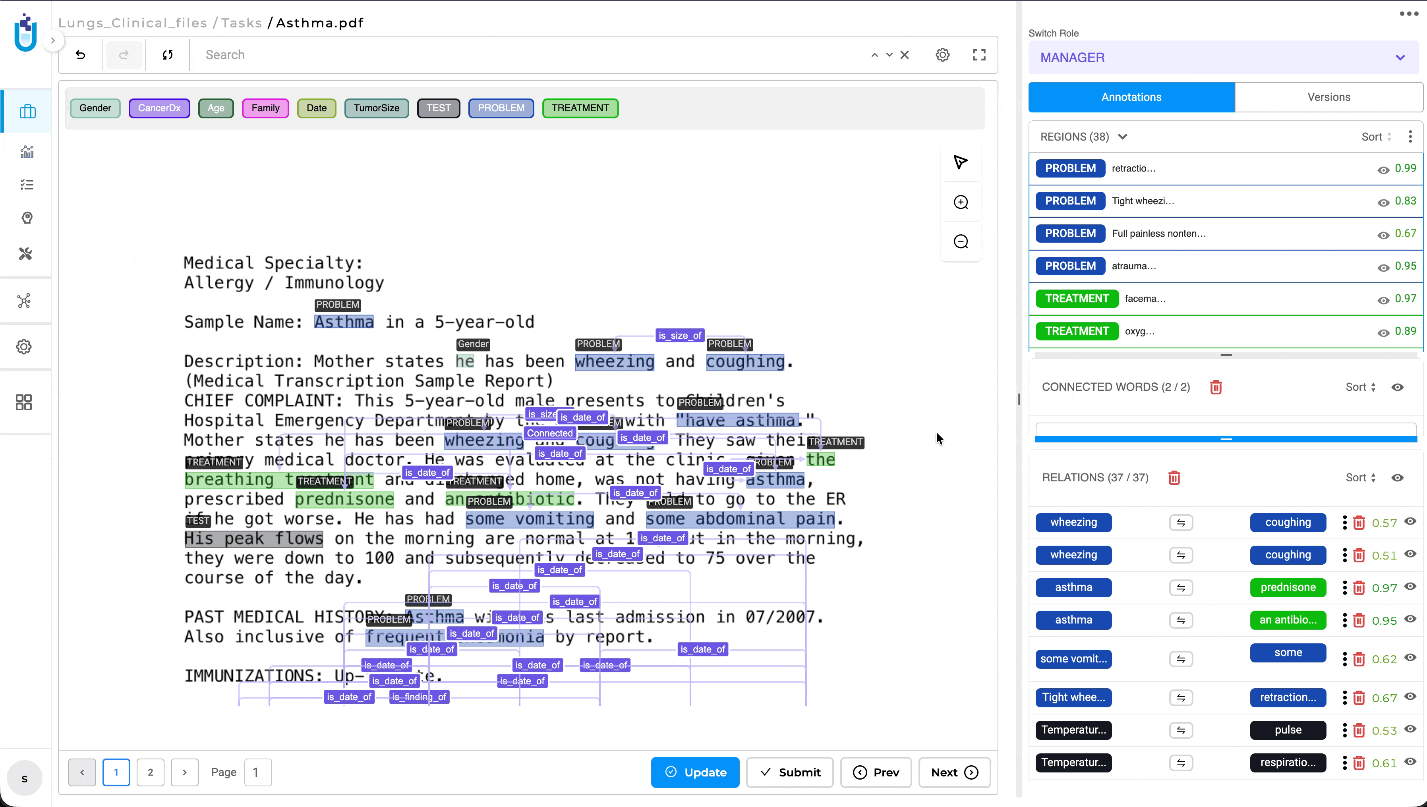Open the AI head sidebar icon
This screenshot has width=1427, height=807.
click(27, 217)
